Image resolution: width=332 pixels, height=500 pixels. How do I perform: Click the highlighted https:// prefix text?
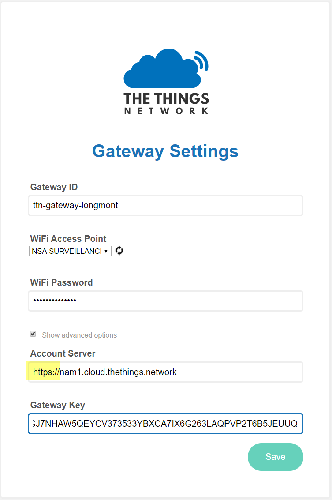[46, 372]
